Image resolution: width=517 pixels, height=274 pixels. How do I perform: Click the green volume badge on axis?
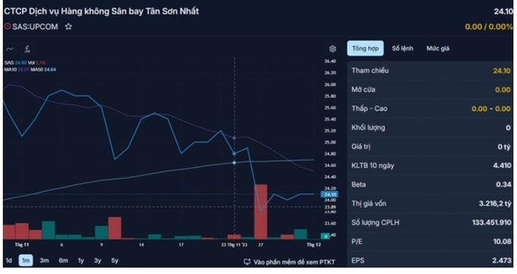[x=325, y=236]
